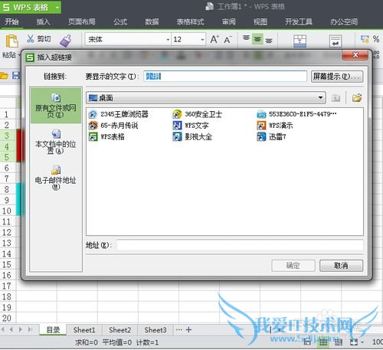Select row header 18

(x=7, y=296)
